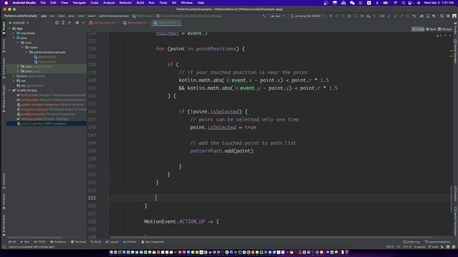Toggle code folding at line 136
Screen dimensions: 458x257
107,49
